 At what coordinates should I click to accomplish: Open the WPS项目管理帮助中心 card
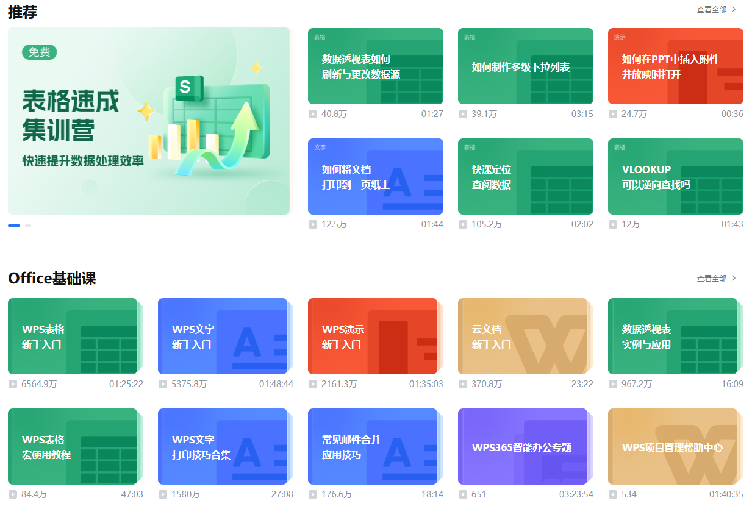673,447
